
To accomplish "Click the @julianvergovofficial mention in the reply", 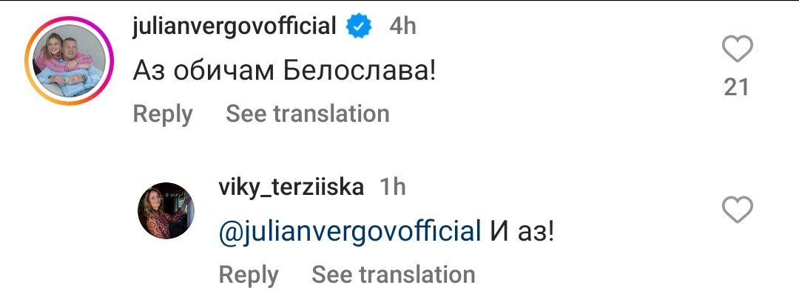I will [x=350, y=232].
